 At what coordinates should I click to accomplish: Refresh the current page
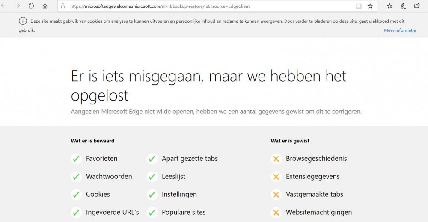point(31,6)
